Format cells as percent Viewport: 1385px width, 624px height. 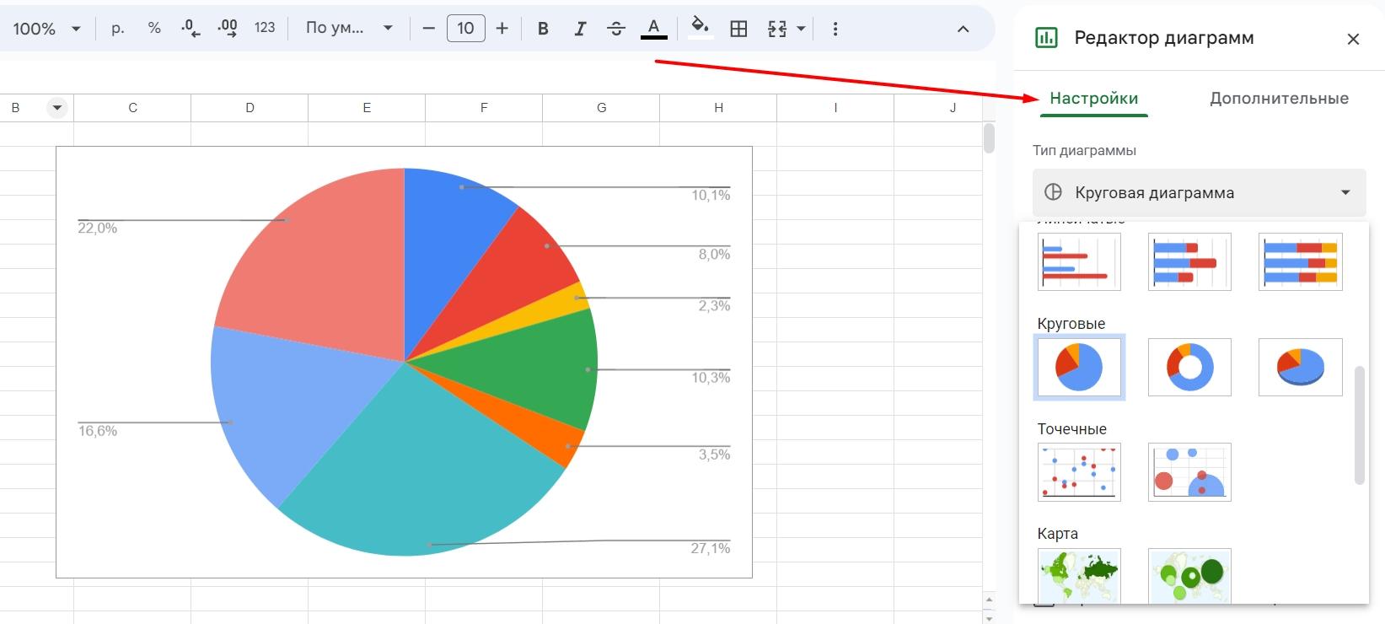pos(154,28)
